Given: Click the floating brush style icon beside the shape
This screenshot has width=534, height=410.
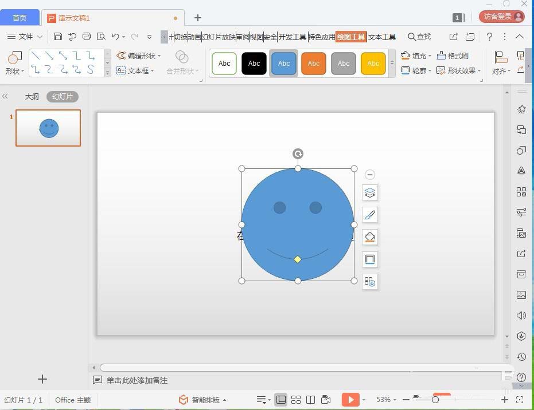Looking at the screenshot, I should point(370,215).
